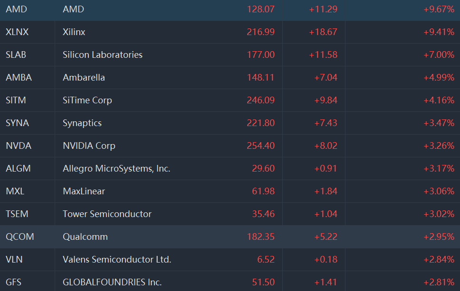Image resolution: width=460 pixels, height=291 pixels.
Task: Click the TSEM ticker symbol
Action: click(x=17, y=214)
